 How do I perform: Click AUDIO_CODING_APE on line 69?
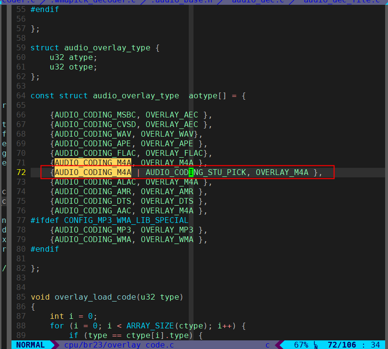coord(93,144)
